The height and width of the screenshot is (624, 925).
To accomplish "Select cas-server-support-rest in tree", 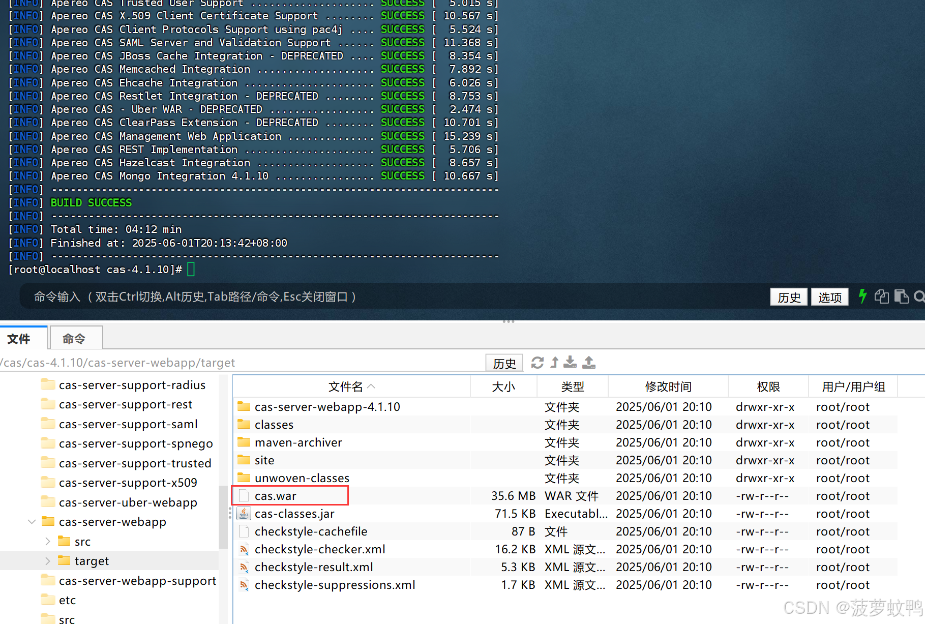I will click(x=126, y=404).
